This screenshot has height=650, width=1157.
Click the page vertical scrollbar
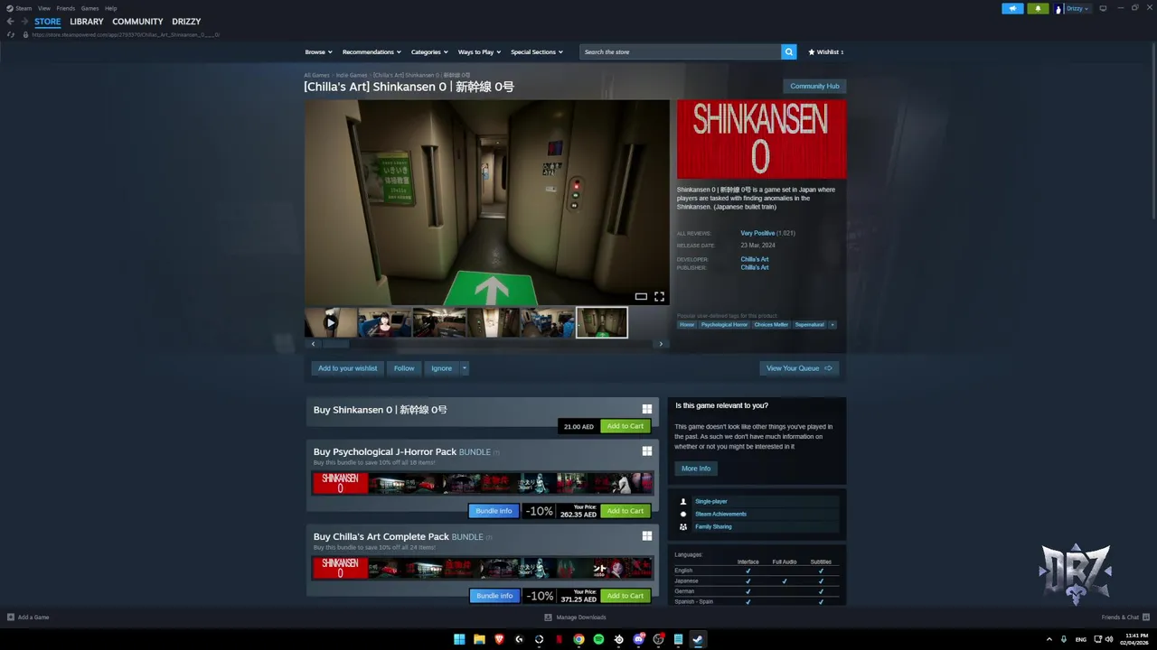click(1153, 131)
